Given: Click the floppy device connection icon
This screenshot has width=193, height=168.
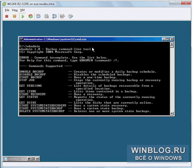Looking at the screenshot, I should coord(62,16).
